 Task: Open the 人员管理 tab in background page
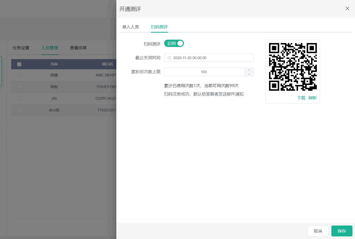[x=50, y=48]
